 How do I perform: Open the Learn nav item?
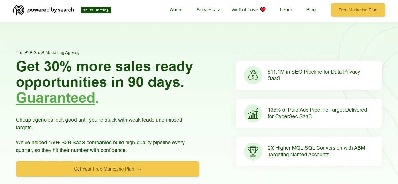click(286, 10)
